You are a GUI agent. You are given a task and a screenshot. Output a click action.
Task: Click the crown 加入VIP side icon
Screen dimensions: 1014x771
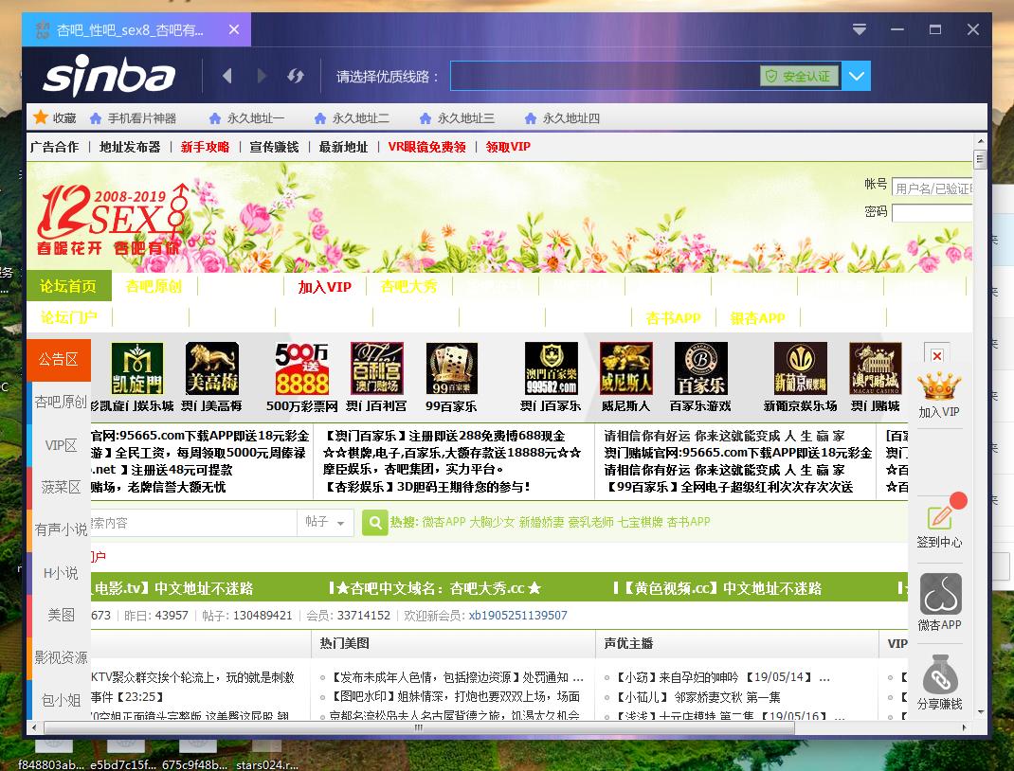point(939,386)
